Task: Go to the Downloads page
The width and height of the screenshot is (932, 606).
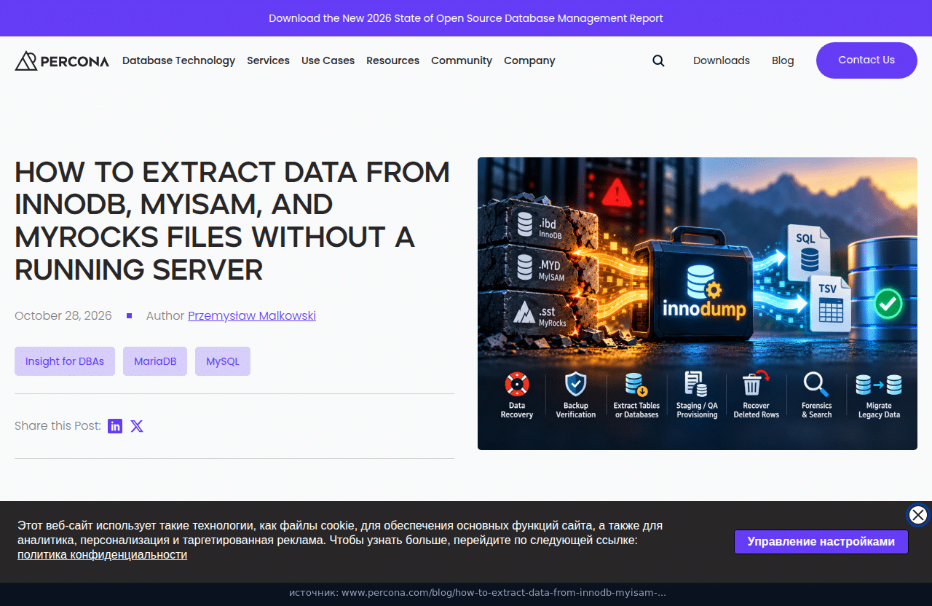Action: (722, 60)
